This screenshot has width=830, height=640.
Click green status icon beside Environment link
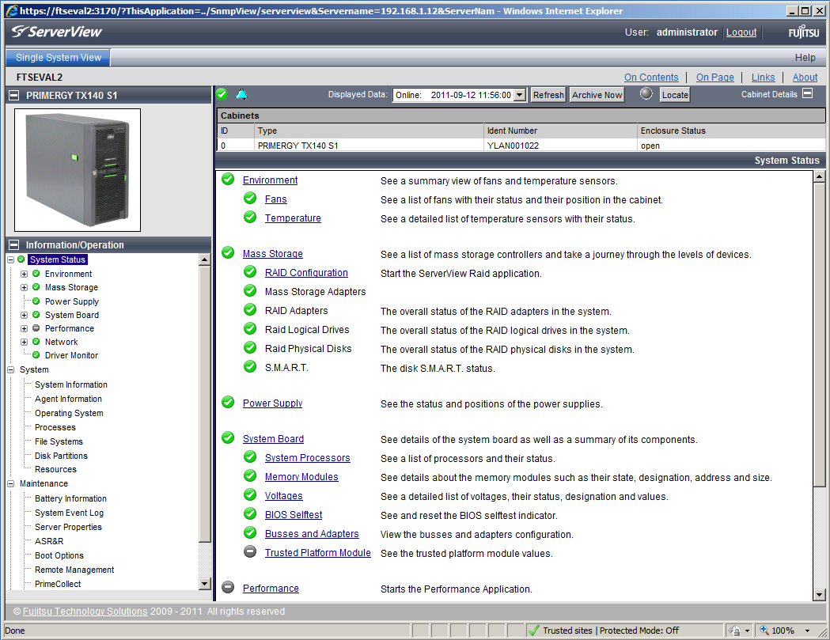[x=228, y=180]
